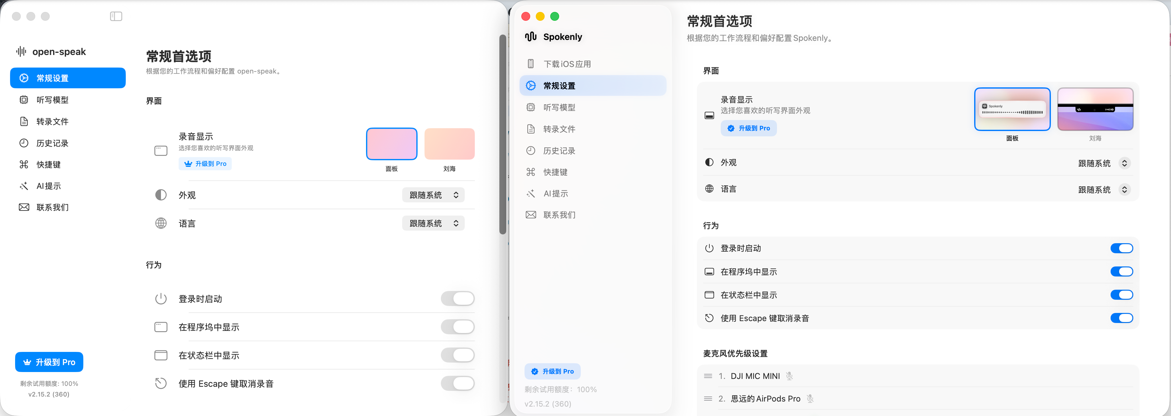Disable 在程序坞中显示 toggle in Spokenly

(1121, 271)
